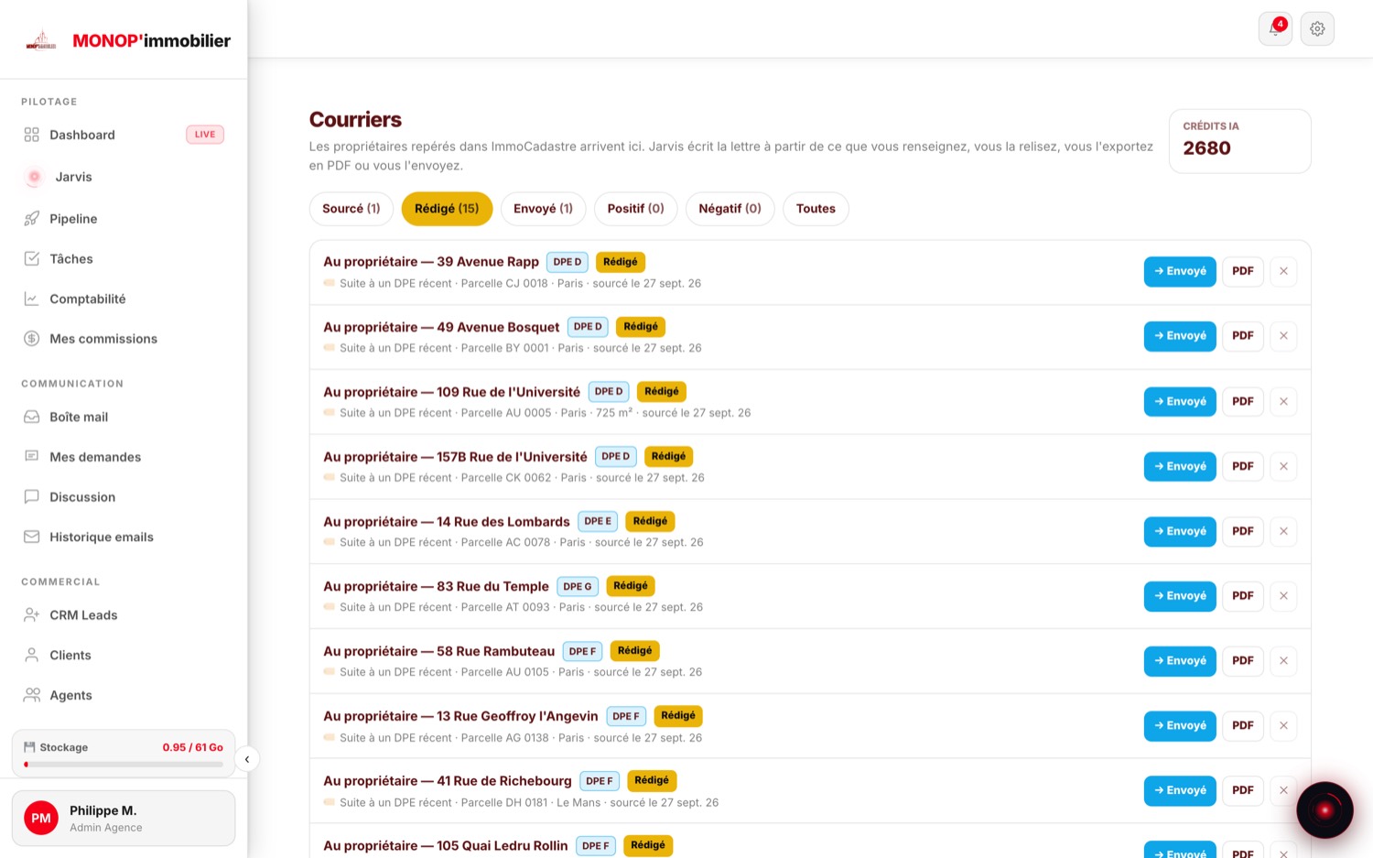Click the Stockage usage progress bar
1373x858 pixels.
124,764
